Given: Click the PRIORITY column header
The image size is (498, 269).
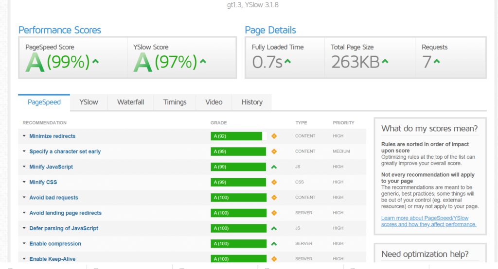Looking at the screenshot, I should tap(343, 123).
